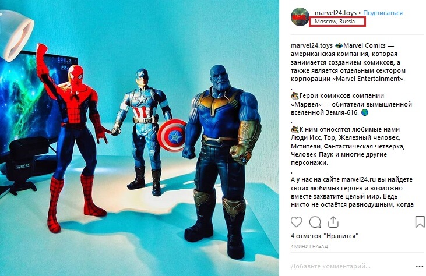Click the emoji before Marvel Comics text
The height and width of the screenshot is (276, 426).
click(x=339, y=45)
